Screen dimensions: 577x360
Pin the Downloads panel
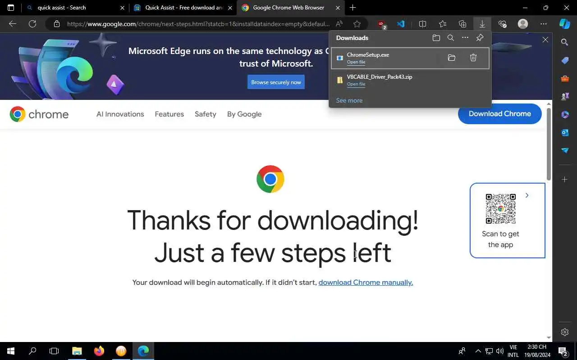pyautogui.click(x=480, y=38)
